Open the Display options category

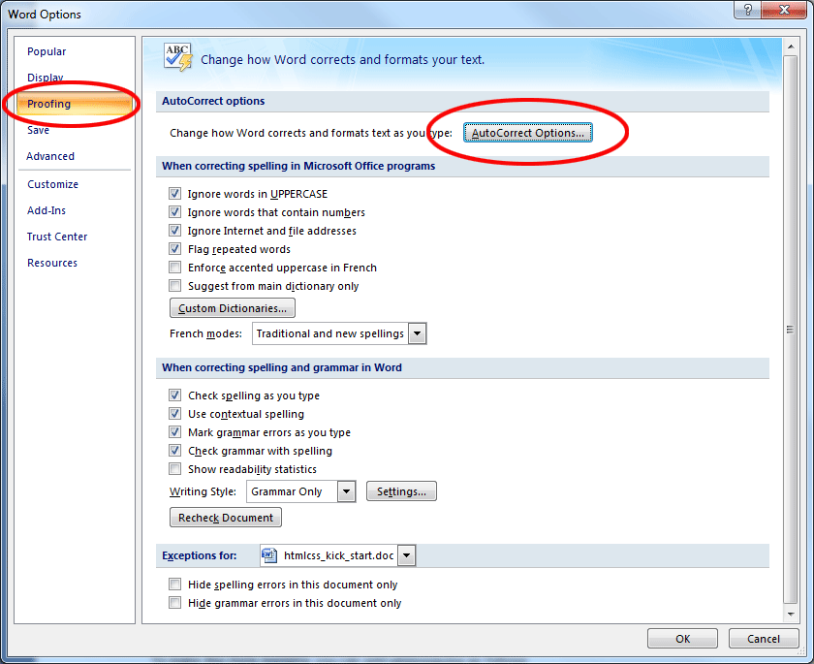point(46,78)
